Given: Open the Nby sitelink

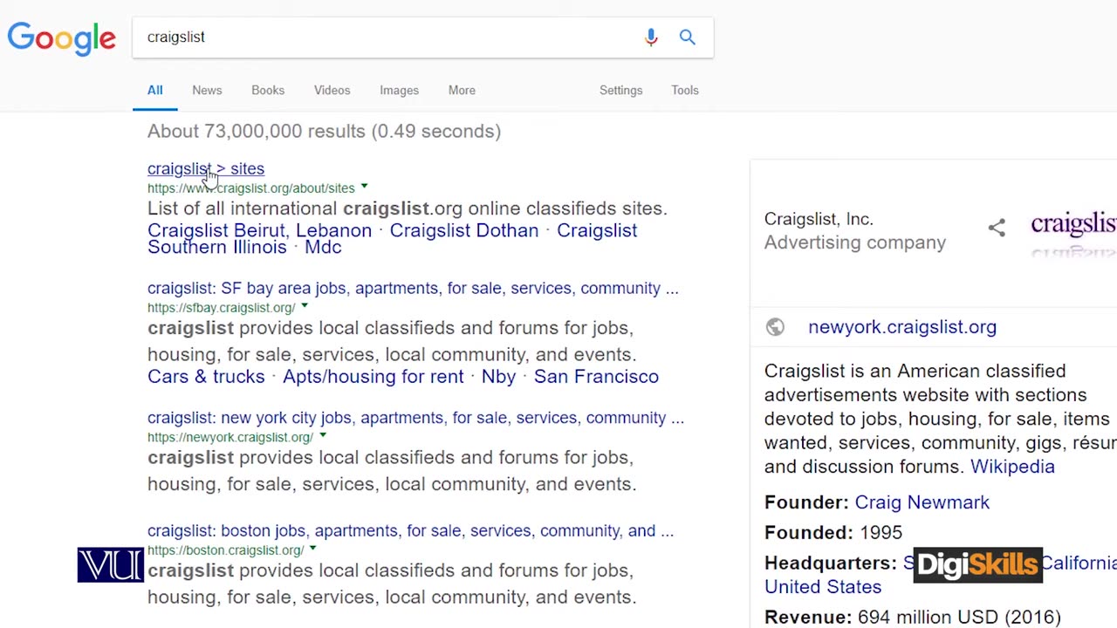Looking at the screenshot, I should coord(498,376).
